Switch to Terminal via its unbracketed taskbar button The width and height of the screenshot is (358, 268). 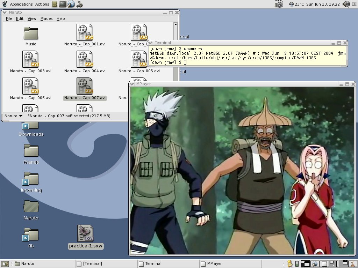tap(168, 264)
